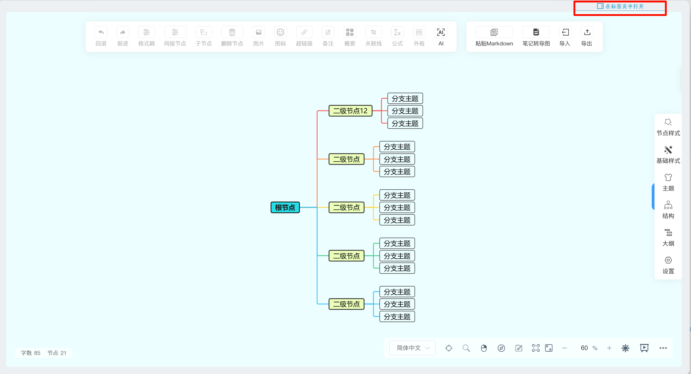691x374 pixels.
Task: Open 笔记转导图 note-to-mindmap tool
Action: click(x=536, y=33)
